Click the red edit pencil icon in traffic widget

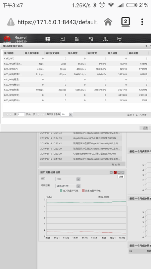[115, 172]
